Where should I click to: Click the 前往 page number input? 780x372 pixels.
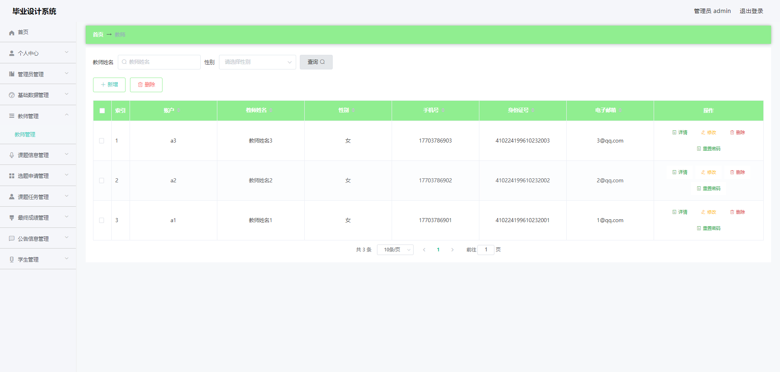pos(486,250)
